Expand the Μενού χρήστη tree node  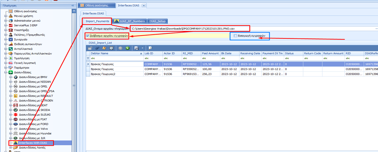pyautogui.click(x=5, y=16)
